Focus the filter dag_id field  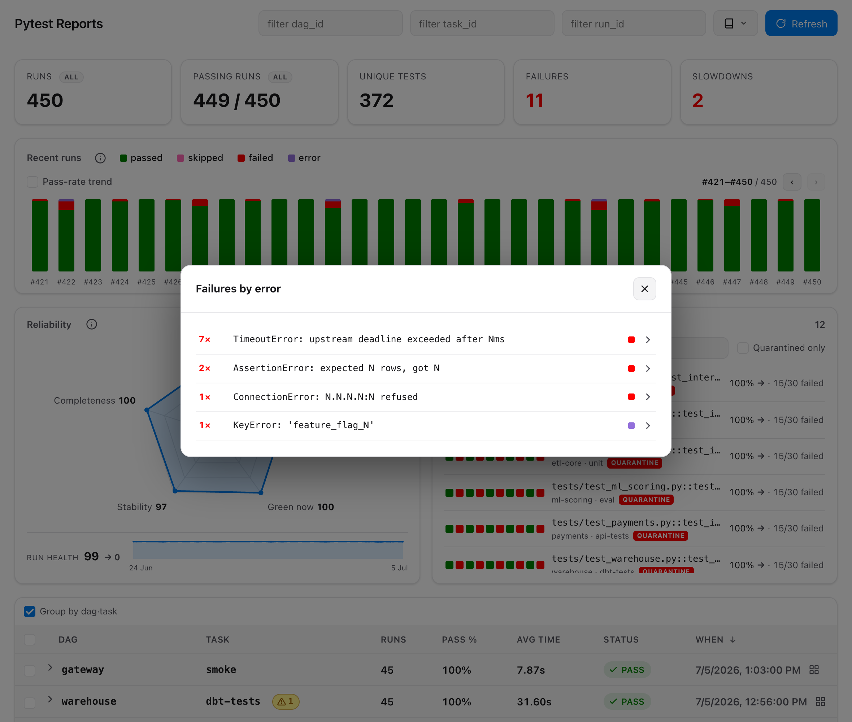tap(330, 24)
